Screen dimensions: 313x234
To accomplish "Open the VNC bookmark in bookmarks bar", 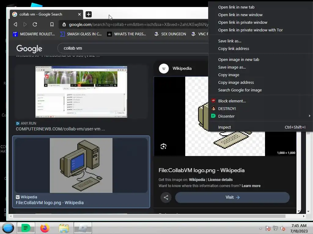I will (x=200, y=34).
